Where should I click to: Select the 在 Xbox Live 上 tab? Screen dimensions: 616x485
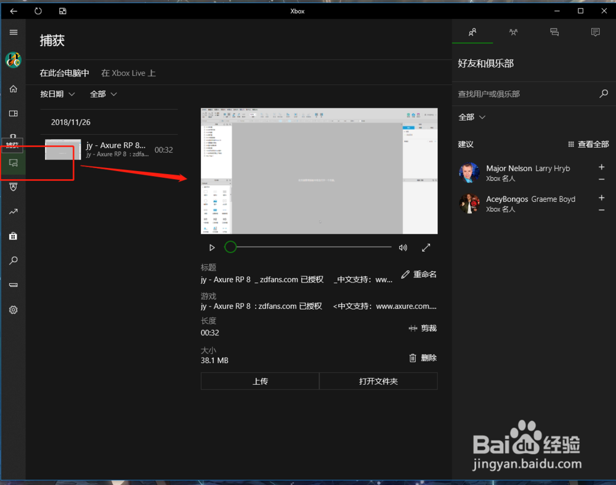(129, 73)
